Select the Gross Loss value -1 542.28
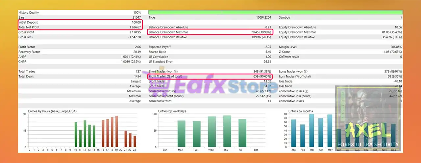Image resolution: width=421 pixels, height=163 pixels. pos(134,37)
